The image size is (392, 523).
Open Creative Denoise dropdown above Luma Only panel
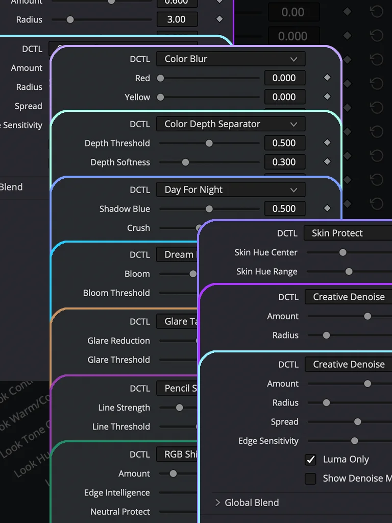click(348, 364)
